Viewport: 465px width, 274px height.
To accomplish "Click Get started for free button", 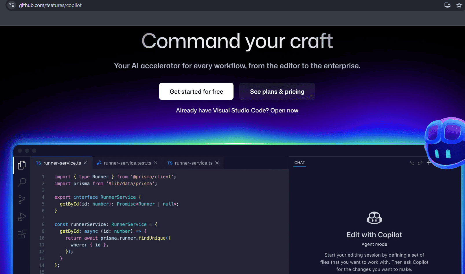I will [196, 91].
